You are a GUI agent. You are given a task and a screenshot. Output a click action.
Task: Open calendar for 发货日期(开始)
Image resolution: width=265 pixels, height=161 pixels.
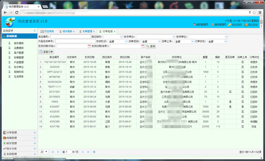click(89, 46)
